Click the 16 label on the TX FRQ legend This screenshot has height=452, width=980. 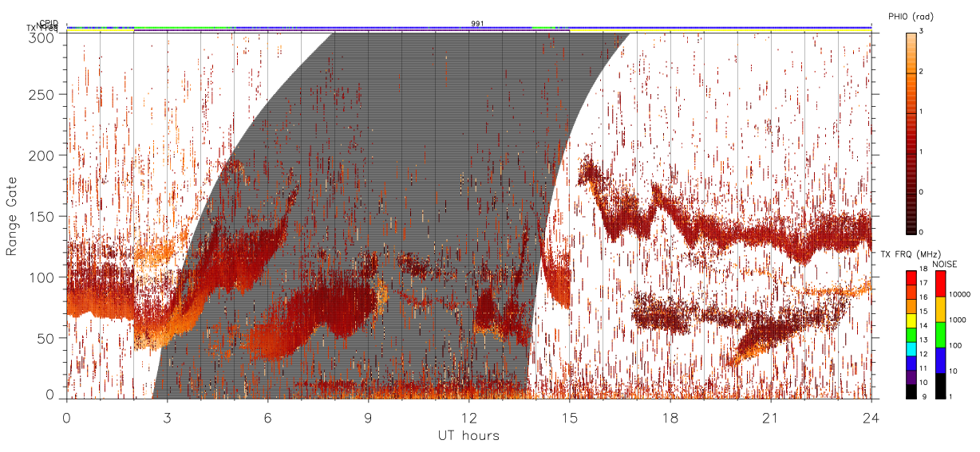coord(923,297)
